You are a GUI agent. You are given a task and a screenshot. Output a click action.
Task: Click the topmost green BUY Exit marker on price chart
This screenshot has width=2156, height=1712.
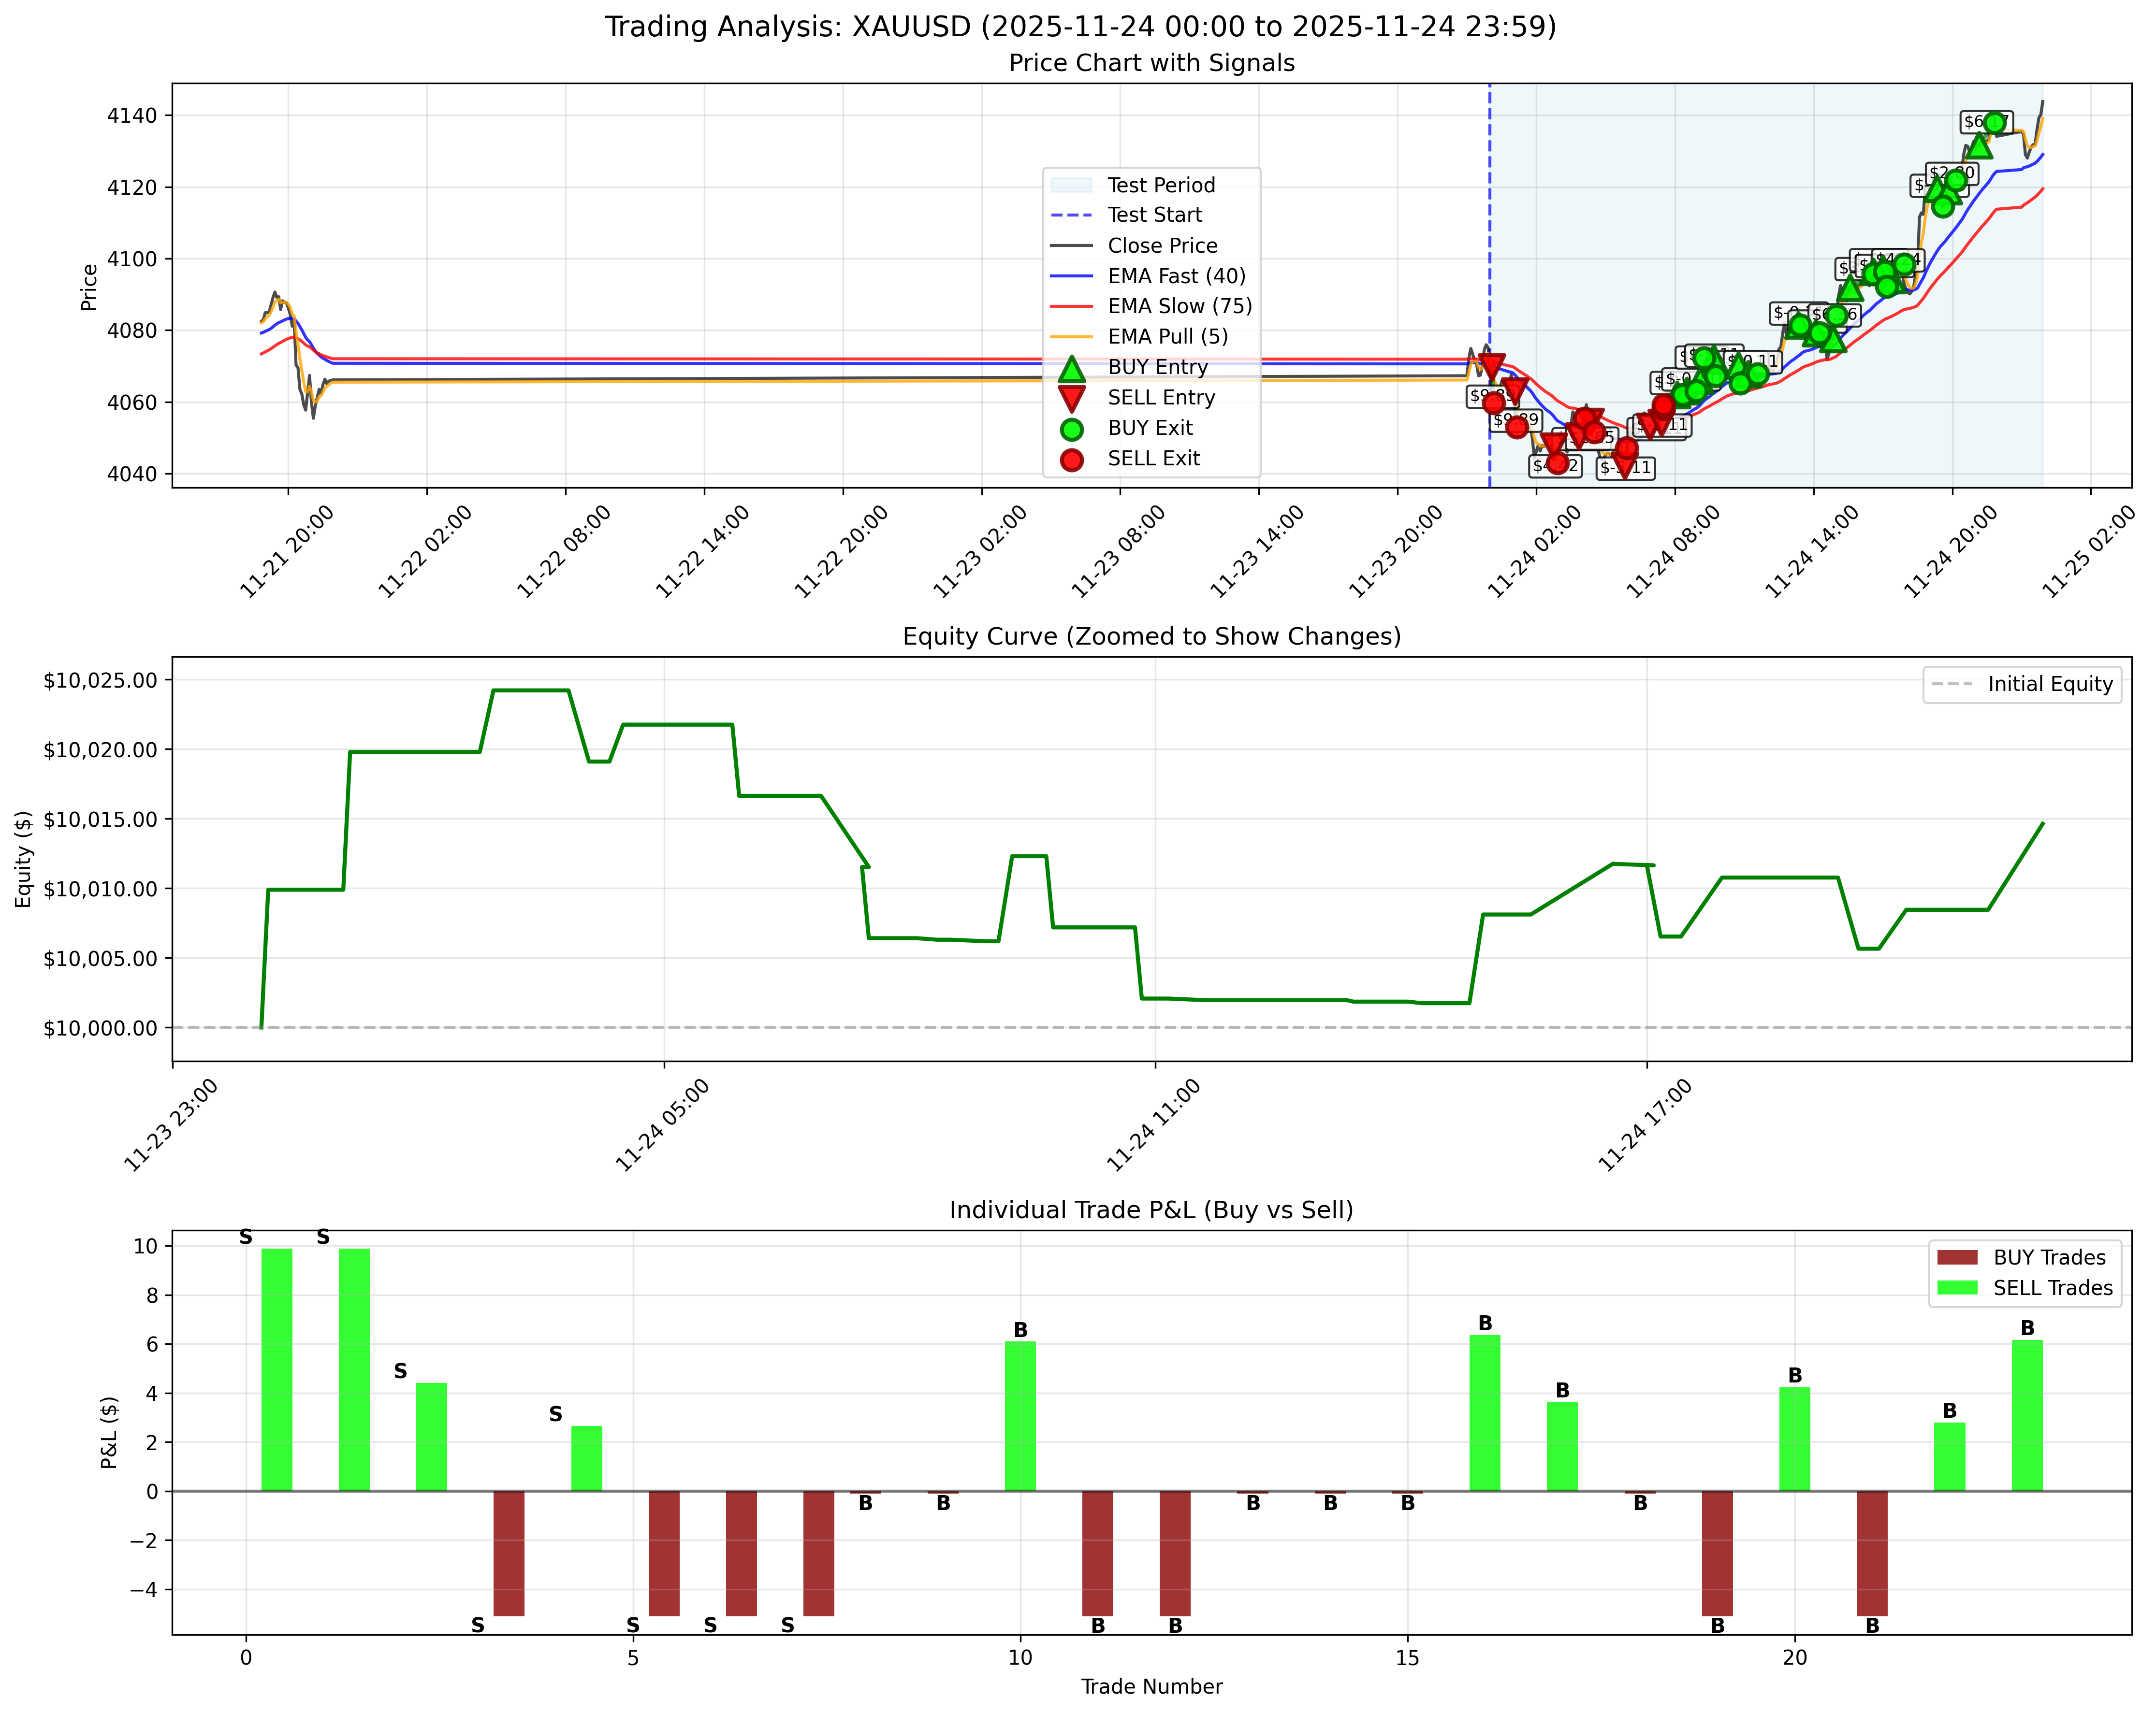(1996, 122)
